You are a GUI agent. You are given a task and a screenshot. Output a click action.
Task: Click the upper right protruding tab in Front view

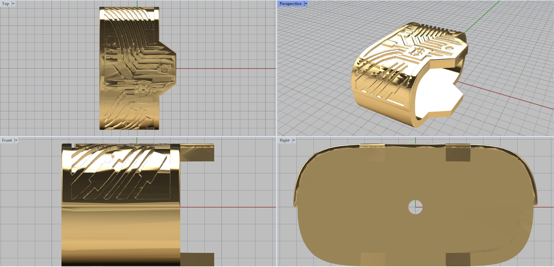[x=197, y=153]
